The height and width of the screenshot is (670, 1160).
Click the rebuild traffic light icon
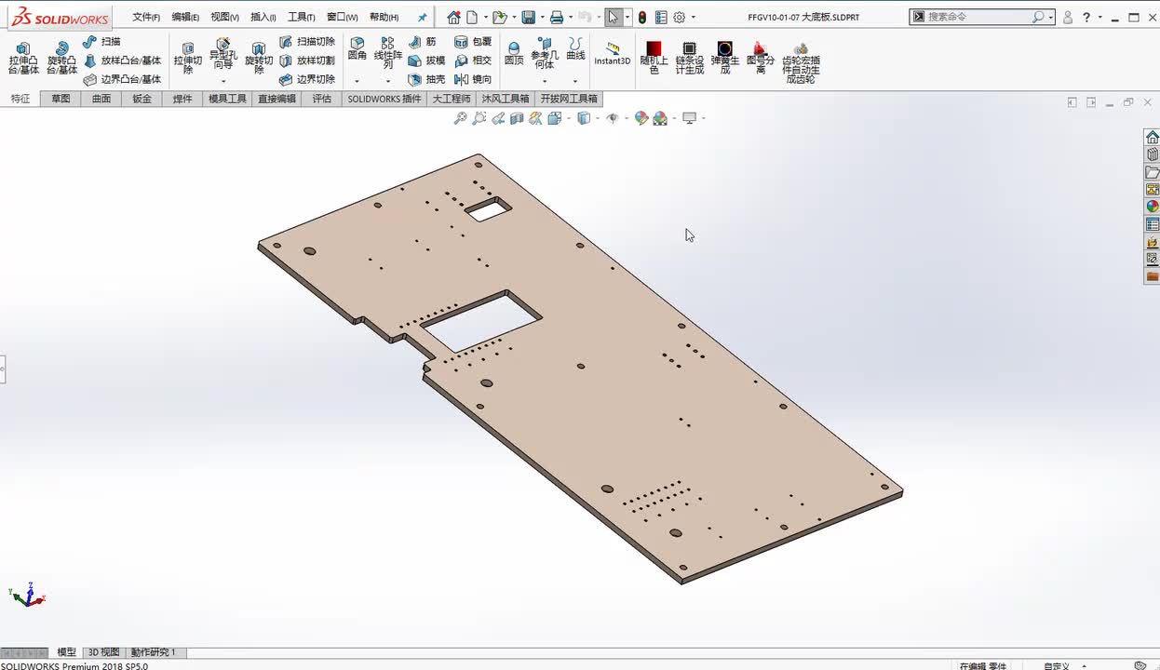click(642, 17)
